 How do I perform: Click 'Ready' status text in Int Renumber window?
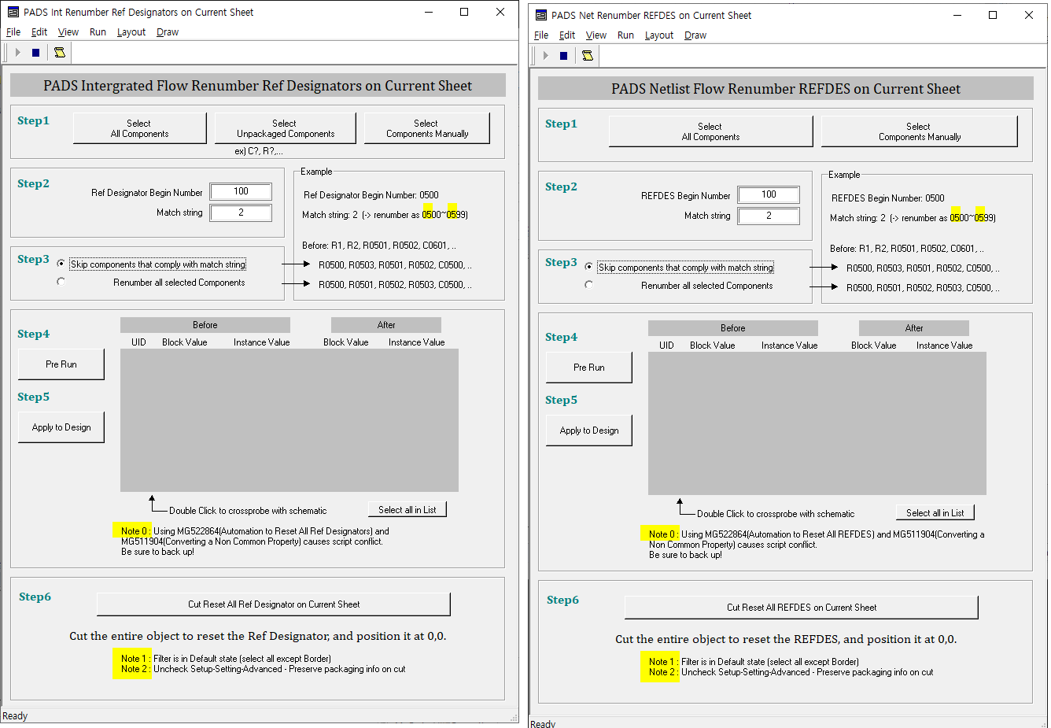click(15, 716)
